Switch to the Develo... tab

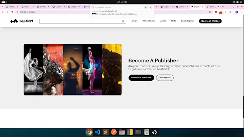pyautogui.click(x=43, y=7)
